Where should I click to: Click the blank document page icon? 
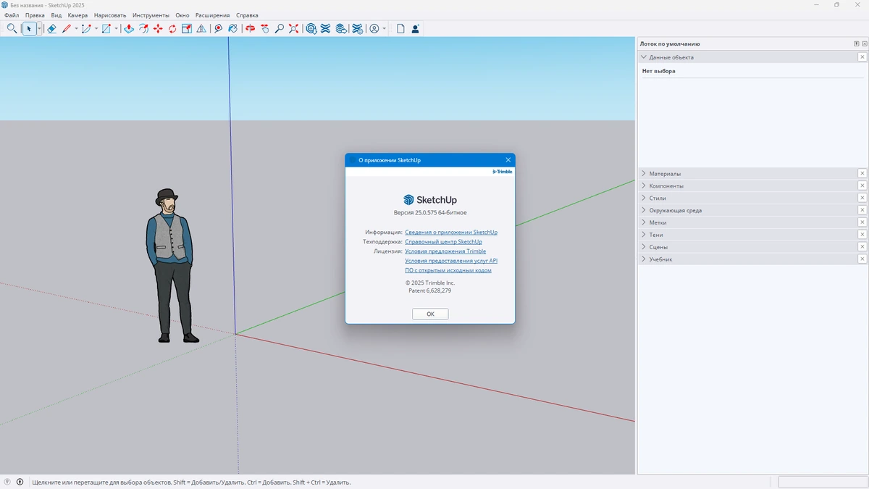[400, 29]
